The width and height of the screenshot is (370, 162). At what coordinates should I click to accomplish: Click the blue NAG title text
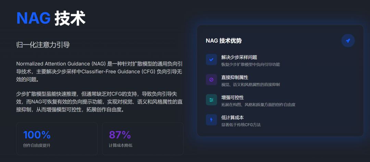[x=33, y=18]
